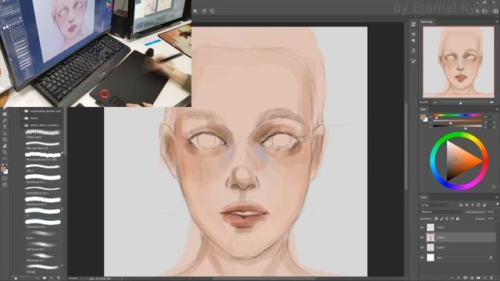Open the Layers panel flyout menu
This screenshot has height=281, width=500.
[x=497, y=197]
